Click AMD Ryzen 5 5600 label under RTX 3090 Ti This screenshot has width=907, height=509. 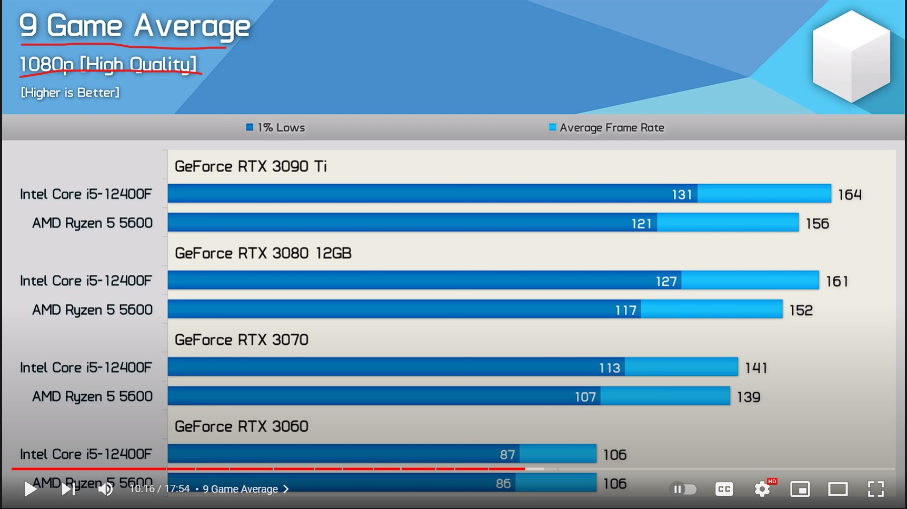tap(93, 223)
